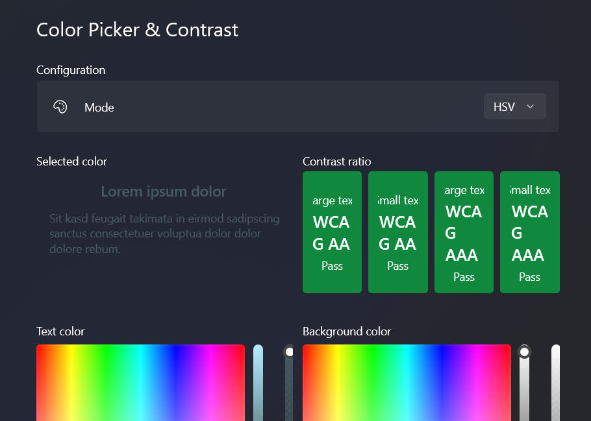The width and height of the screenshot is (591, 421).
Task: Click the Lorem ipsum dolor preview heading
Action: [164, 191]
